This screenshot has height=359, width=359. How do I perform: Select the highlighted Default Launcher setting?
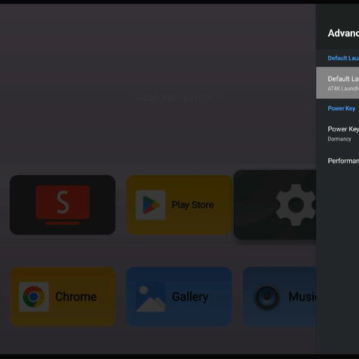[x=337, y=83]
